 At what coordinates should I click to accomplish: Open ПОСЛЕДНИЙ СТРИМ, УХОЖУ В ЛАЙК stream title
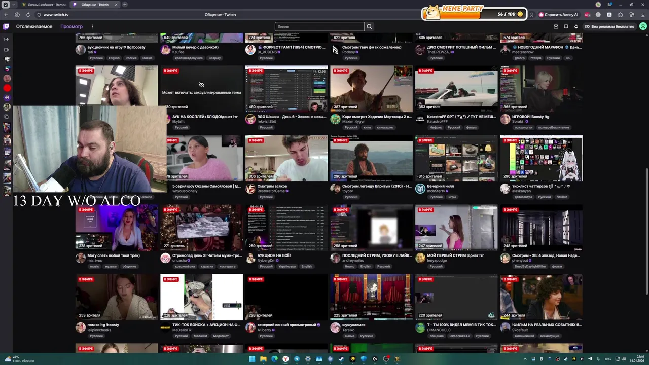[377, 255]
